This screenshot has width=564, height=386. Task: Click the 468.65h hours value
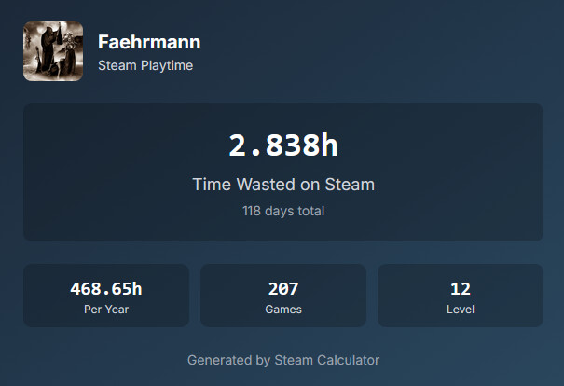pyautogui.click(x=106, y=289)
